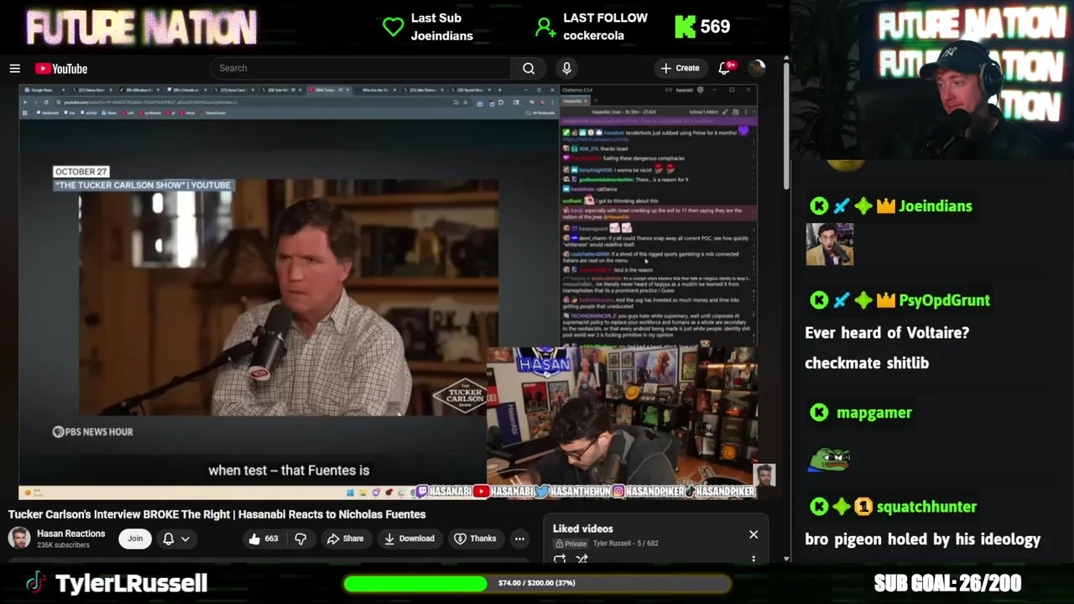Click the Tucker Carlson video frame
This screenshot has width=1074, height=604.
[288, 298]
